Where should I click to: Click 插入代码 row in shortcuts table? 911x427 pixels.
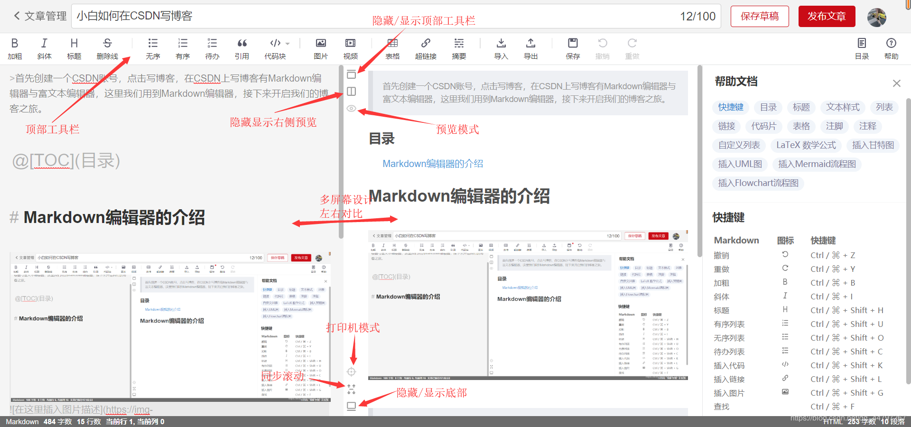799,365
